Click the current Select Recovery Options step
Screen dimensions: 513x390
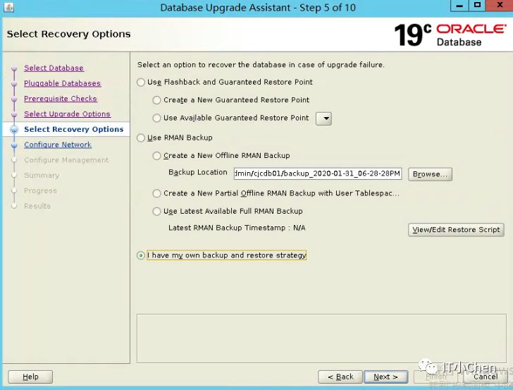point(74,129)
